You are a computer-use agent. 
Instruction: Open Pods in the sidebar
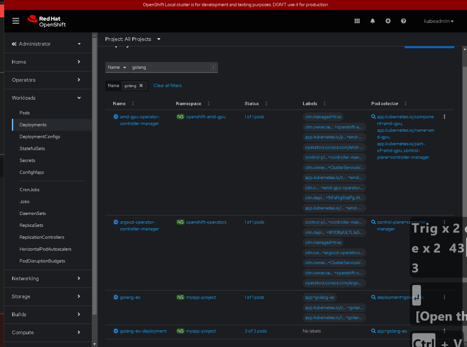[25, 113]
